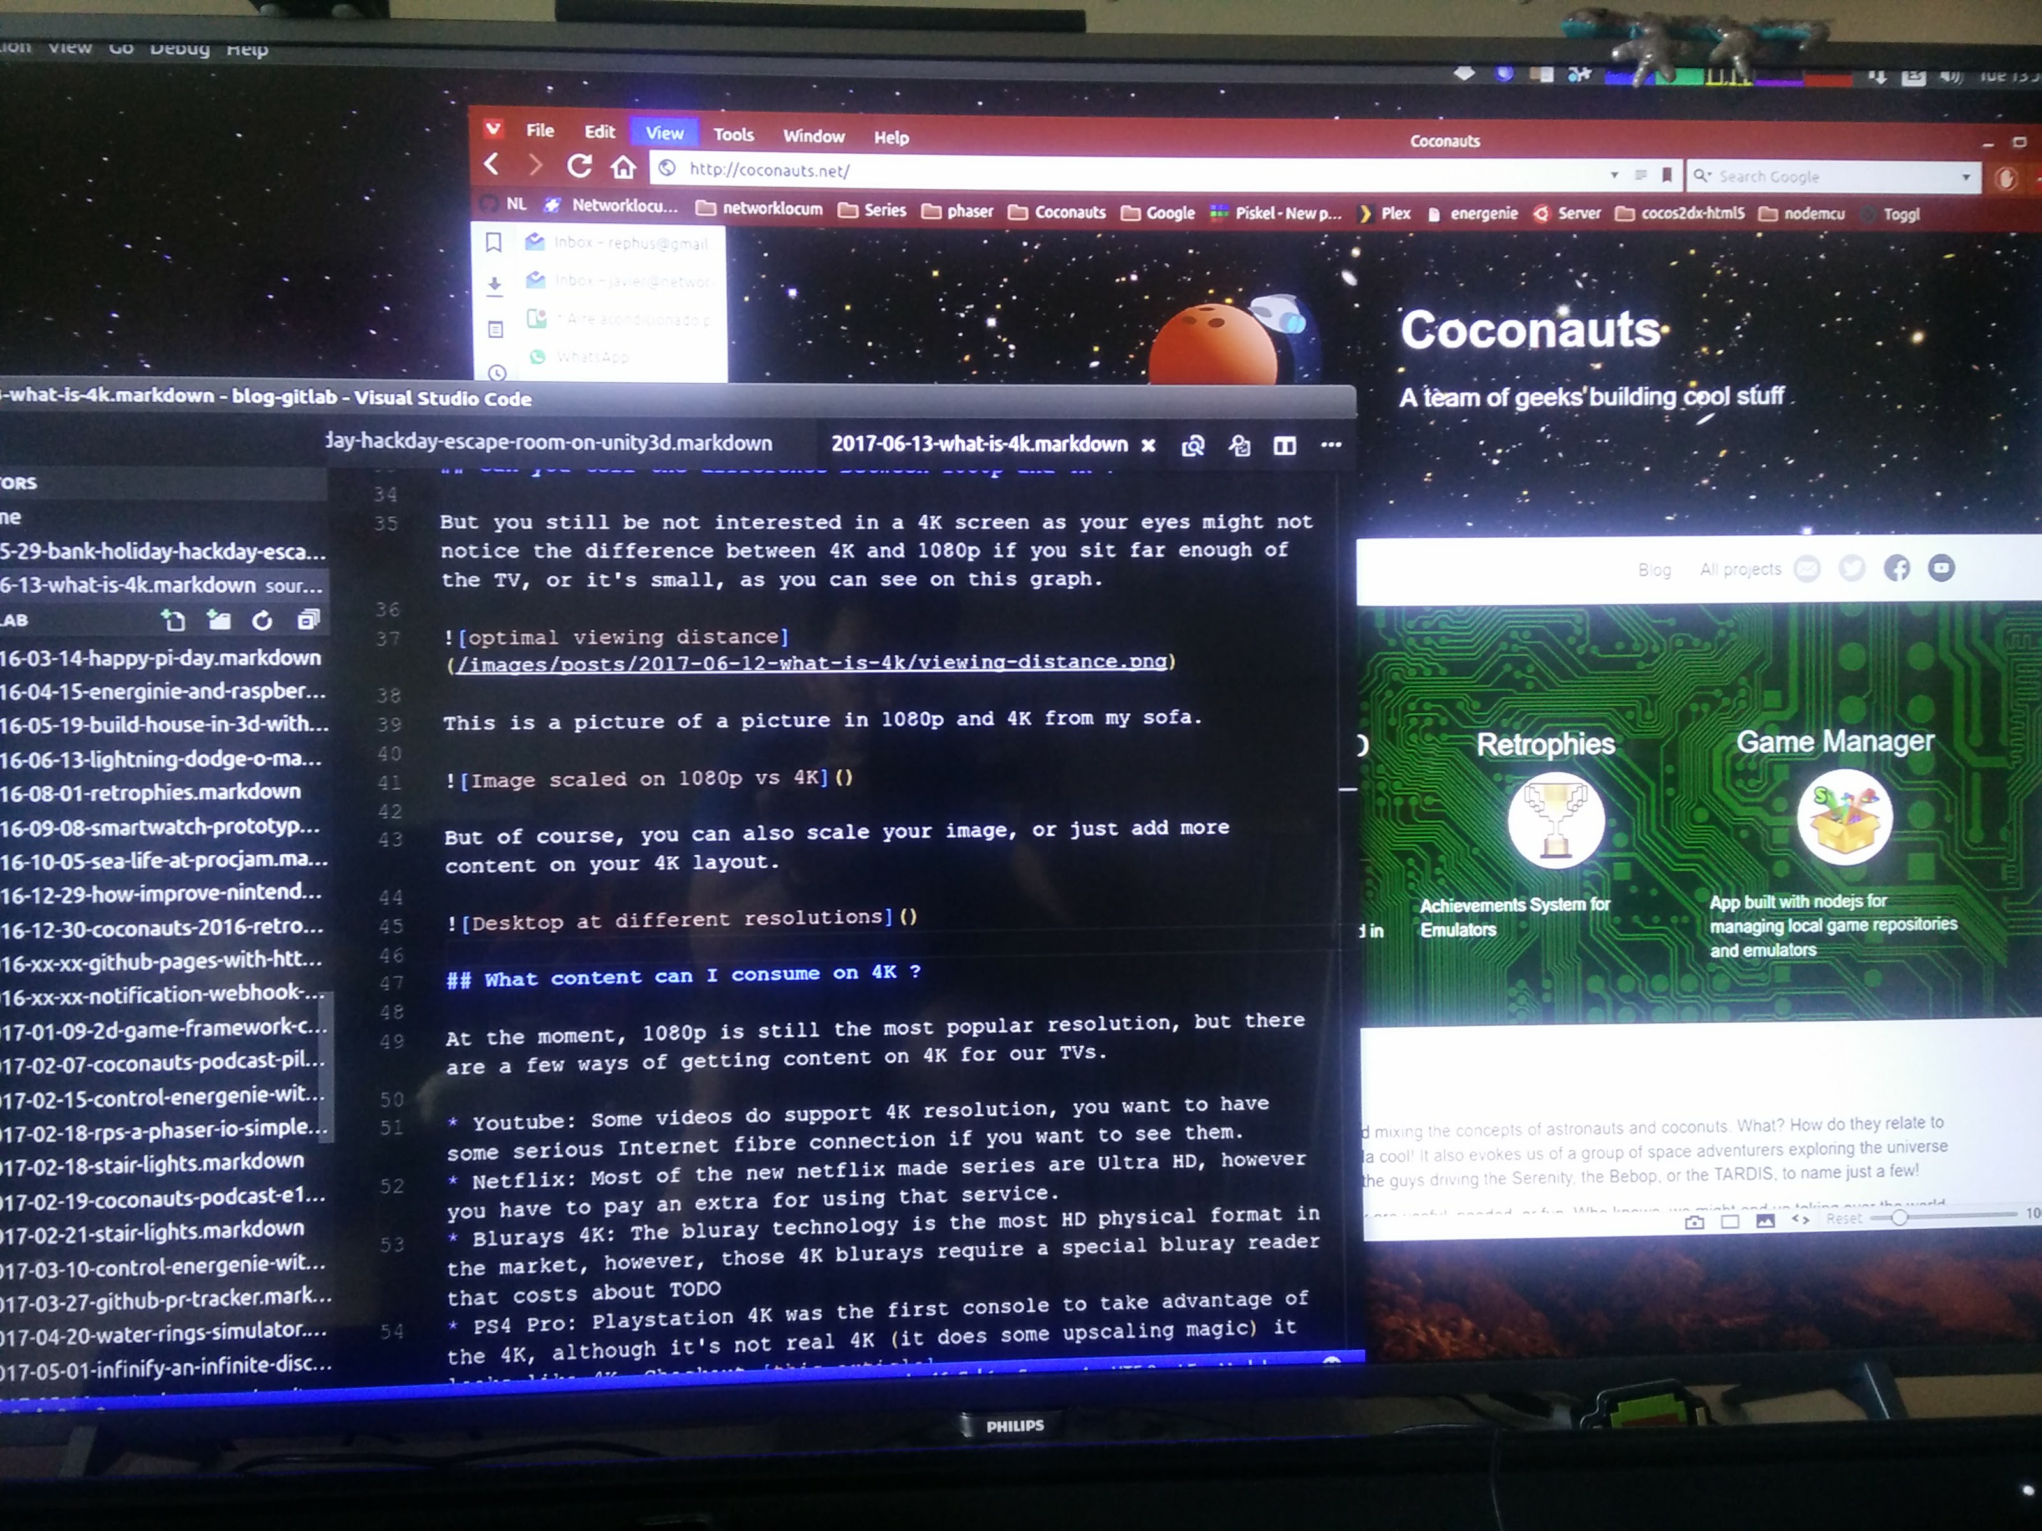Open the Vivaldi File menu
Viewport: 2042px width, 1531px height.
click(540, 131)
